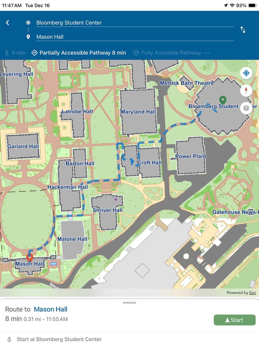Viewport: 259px width, 346px height.
Task: Tap the 11:55 AM arrival time
Action: pyautogui.click(x=57, y=319)
